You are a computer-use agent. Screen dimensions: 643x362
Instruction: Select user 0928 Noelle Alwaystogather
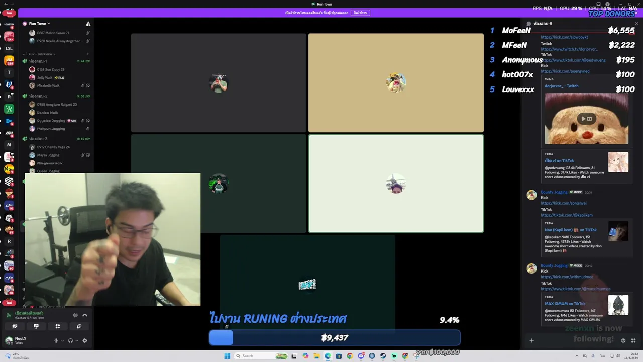coord(59,41)
